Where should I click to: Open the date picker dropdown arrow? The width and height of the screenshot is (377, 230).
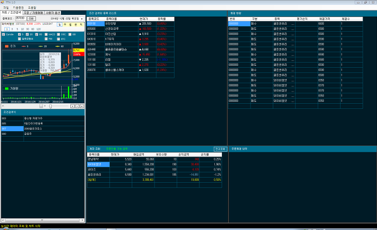pyautogui.click(x=82, y=19)
